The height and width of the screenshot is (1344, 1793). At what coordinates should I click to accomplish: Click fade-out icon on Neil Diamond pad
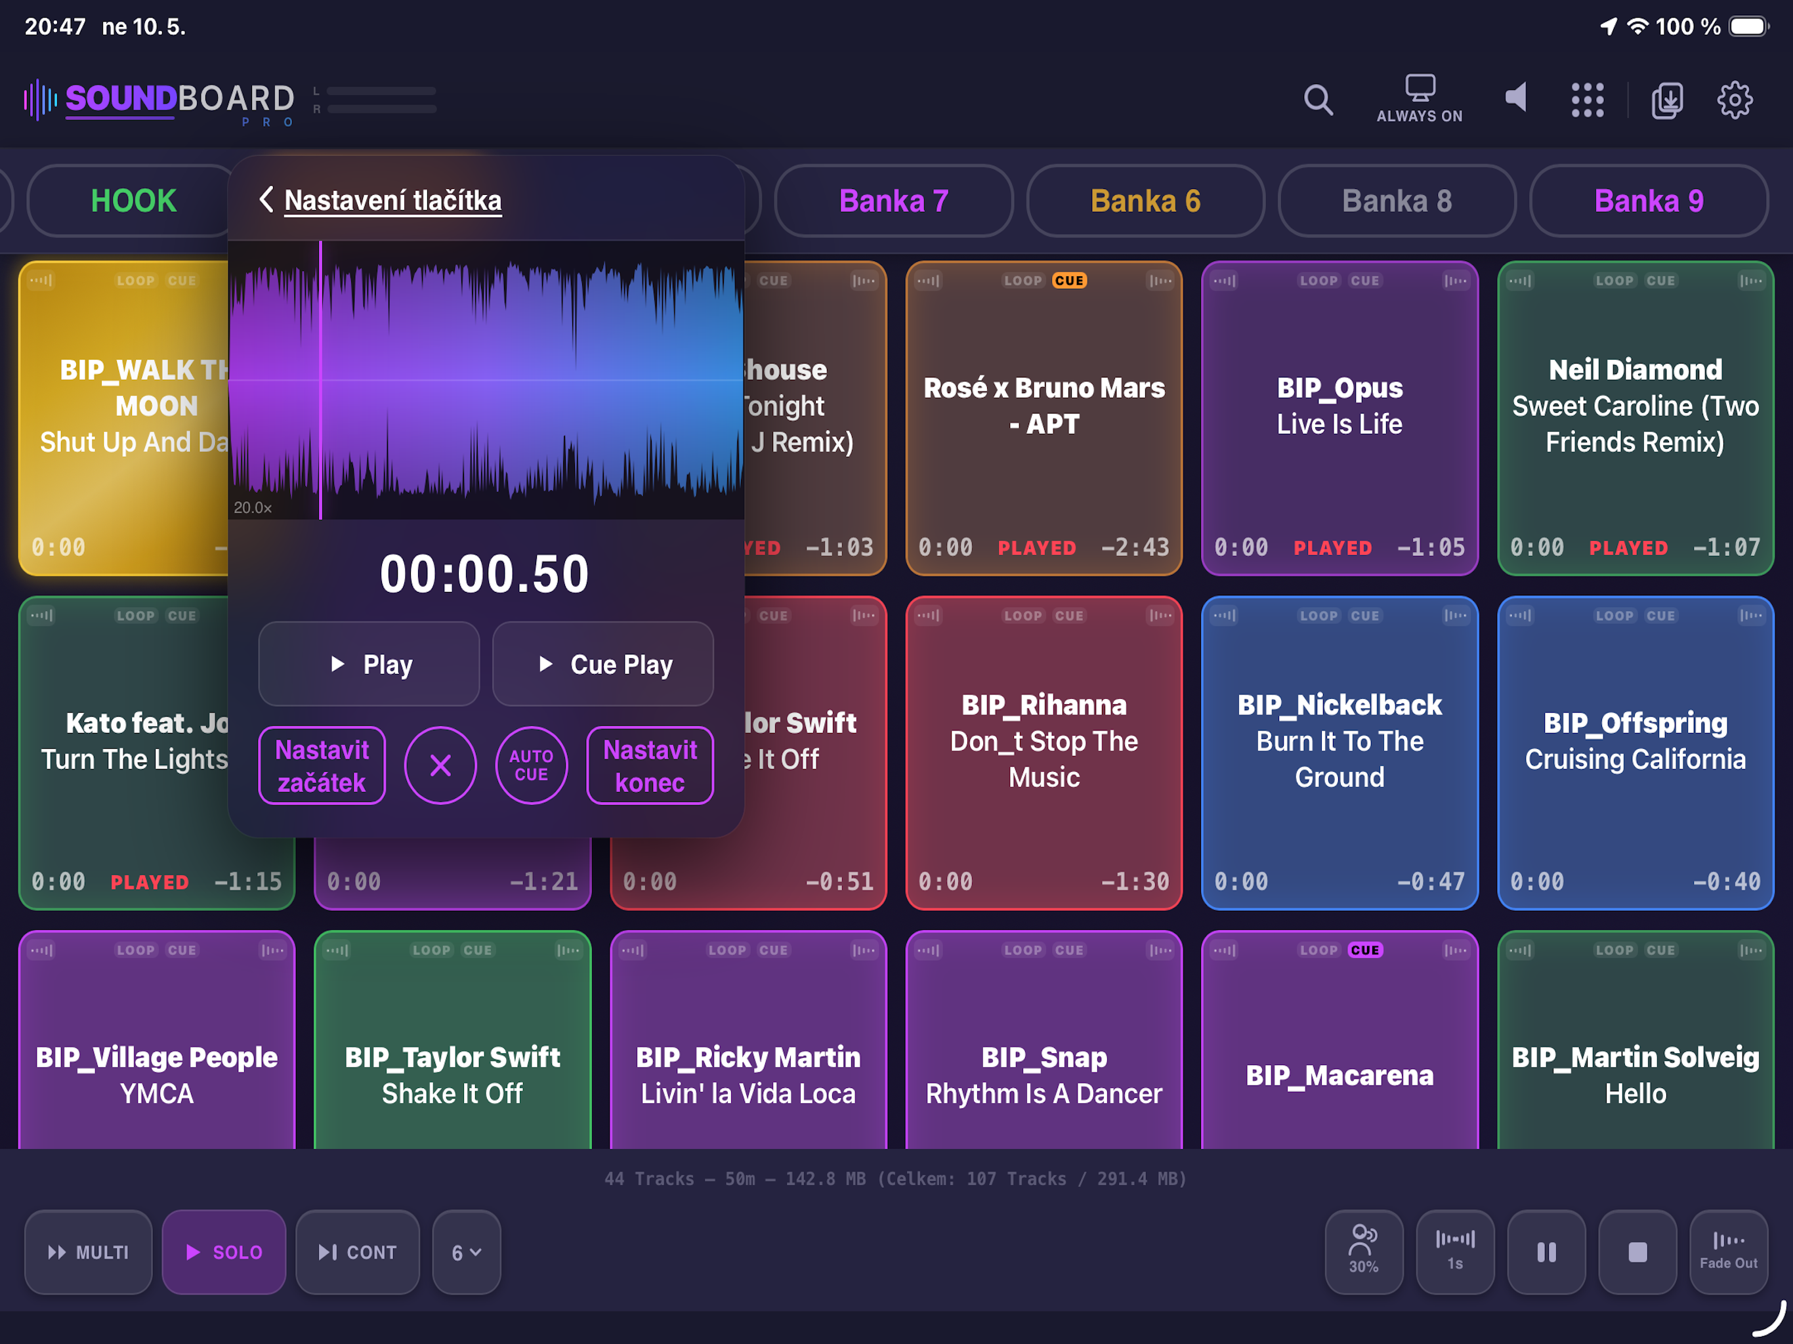coord(1752,280)
